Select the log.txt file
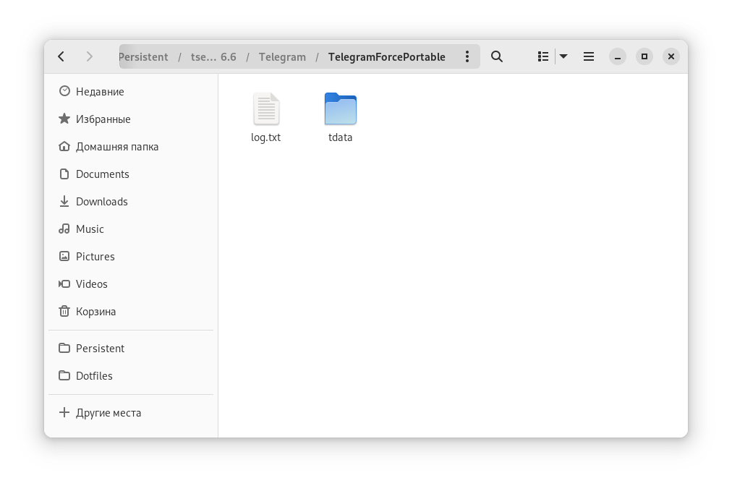This screenshot has width=732, height=486. (266, 117)
